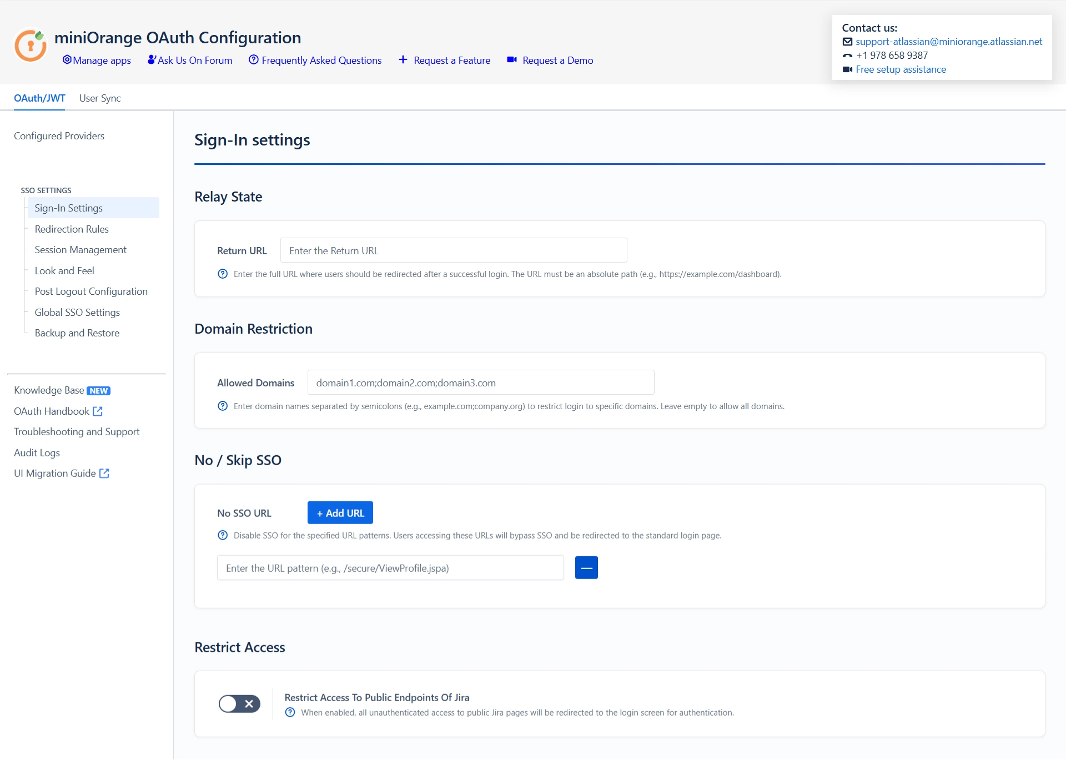Click the support email address link
Viewport: 1066px width, 760px height.
[x=949, y=42]
